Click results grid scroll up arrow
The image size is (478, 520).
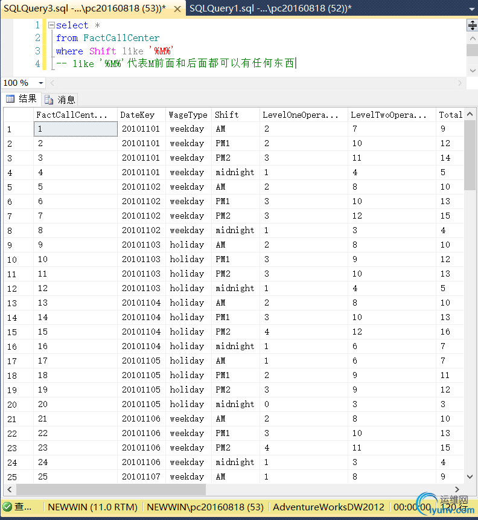(470, 114)
